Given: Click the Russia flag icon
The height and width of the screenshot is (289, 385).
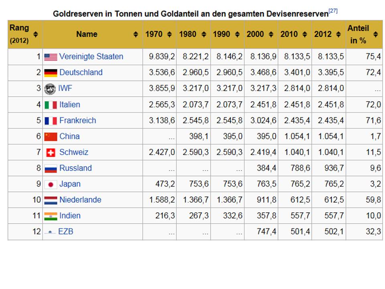Looking at the screenshot, I should coord(50,168).
